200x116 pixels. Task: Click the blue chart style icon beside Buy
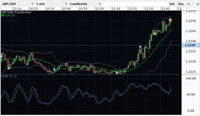[x=188, y=4]
